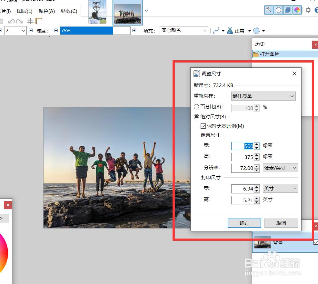Image resolution: width=318 pixels, height=284 pixels.
Task: Open the 重新采样 最佳质量 dropdown
Action: coord(263,96)
